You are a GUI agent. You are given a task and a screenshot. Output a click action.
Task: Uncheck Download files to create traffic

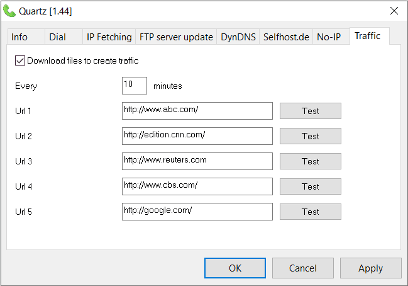(x=19, y=61)
